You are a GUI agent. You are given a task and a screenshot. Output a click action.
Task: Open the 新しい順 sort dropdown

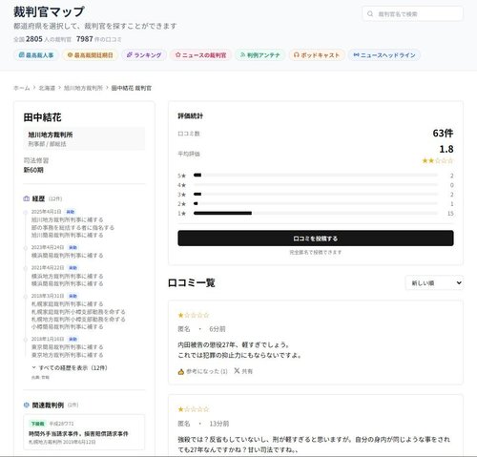434,282
